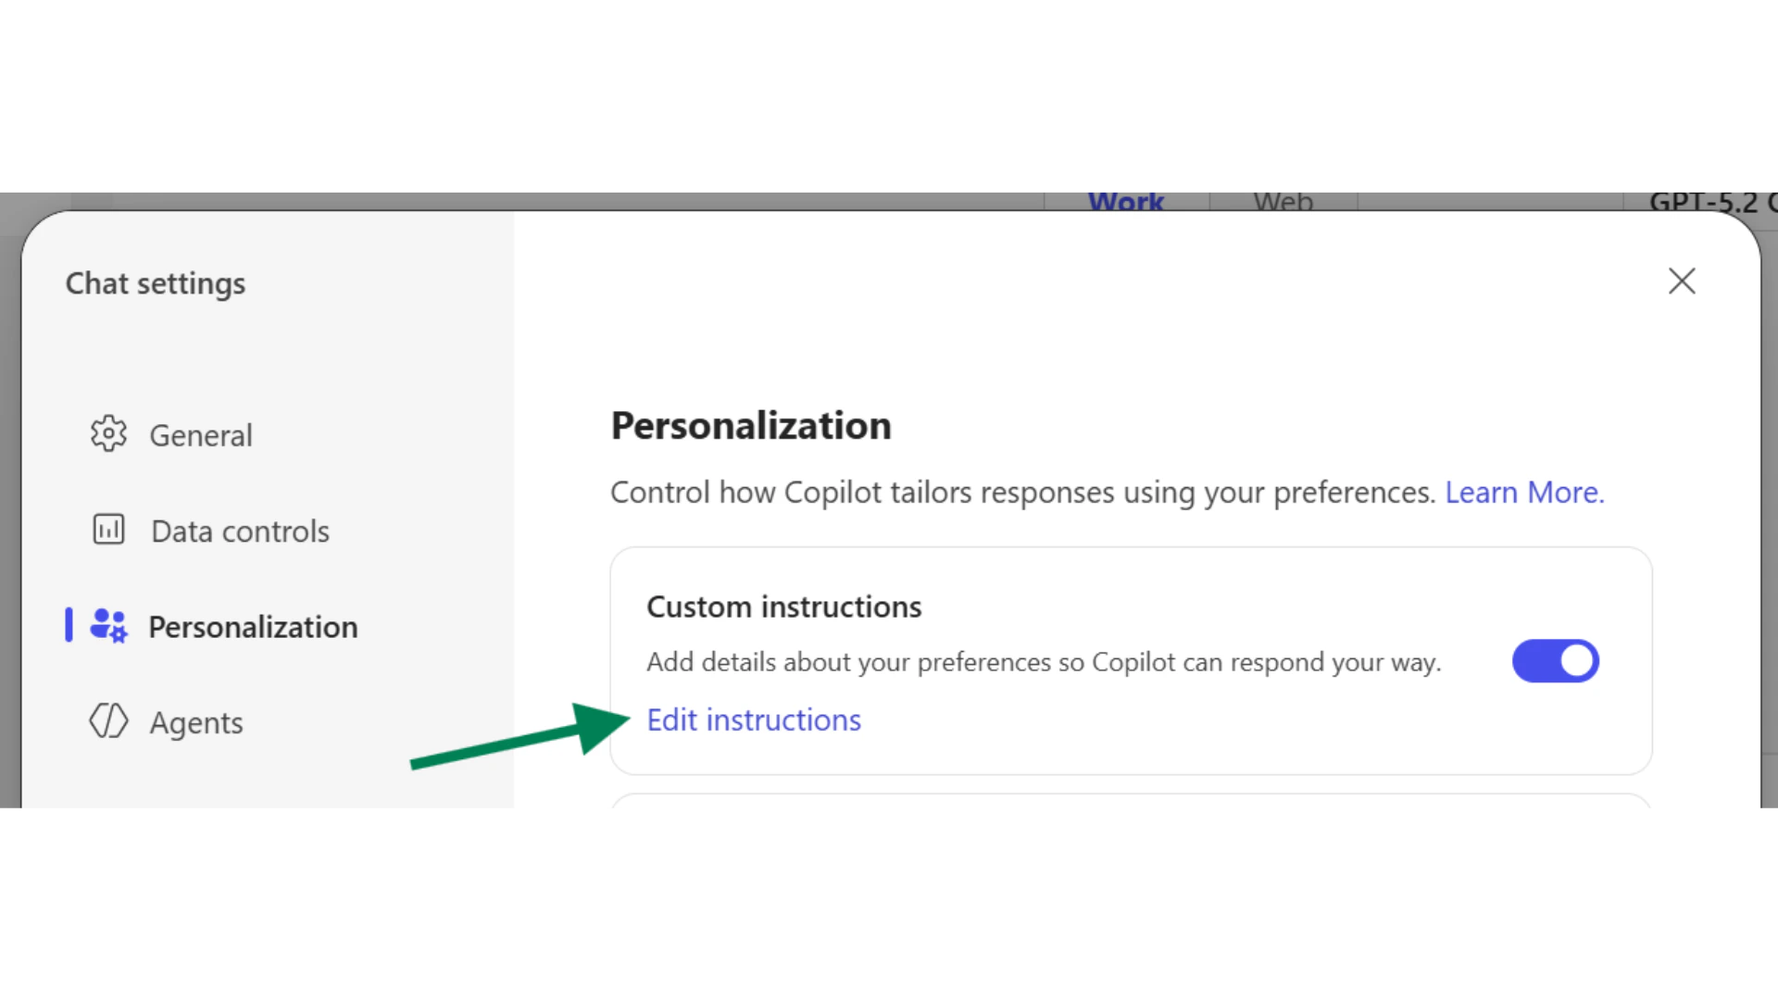This screenshot has width=1778, height=1000.
Task: Click the Agents code brackets icon
Action: pyautogui.click(x=108, y=722)
